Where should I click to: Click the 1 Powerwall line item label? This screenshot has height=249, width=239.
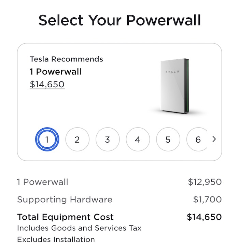click(43, 182)
